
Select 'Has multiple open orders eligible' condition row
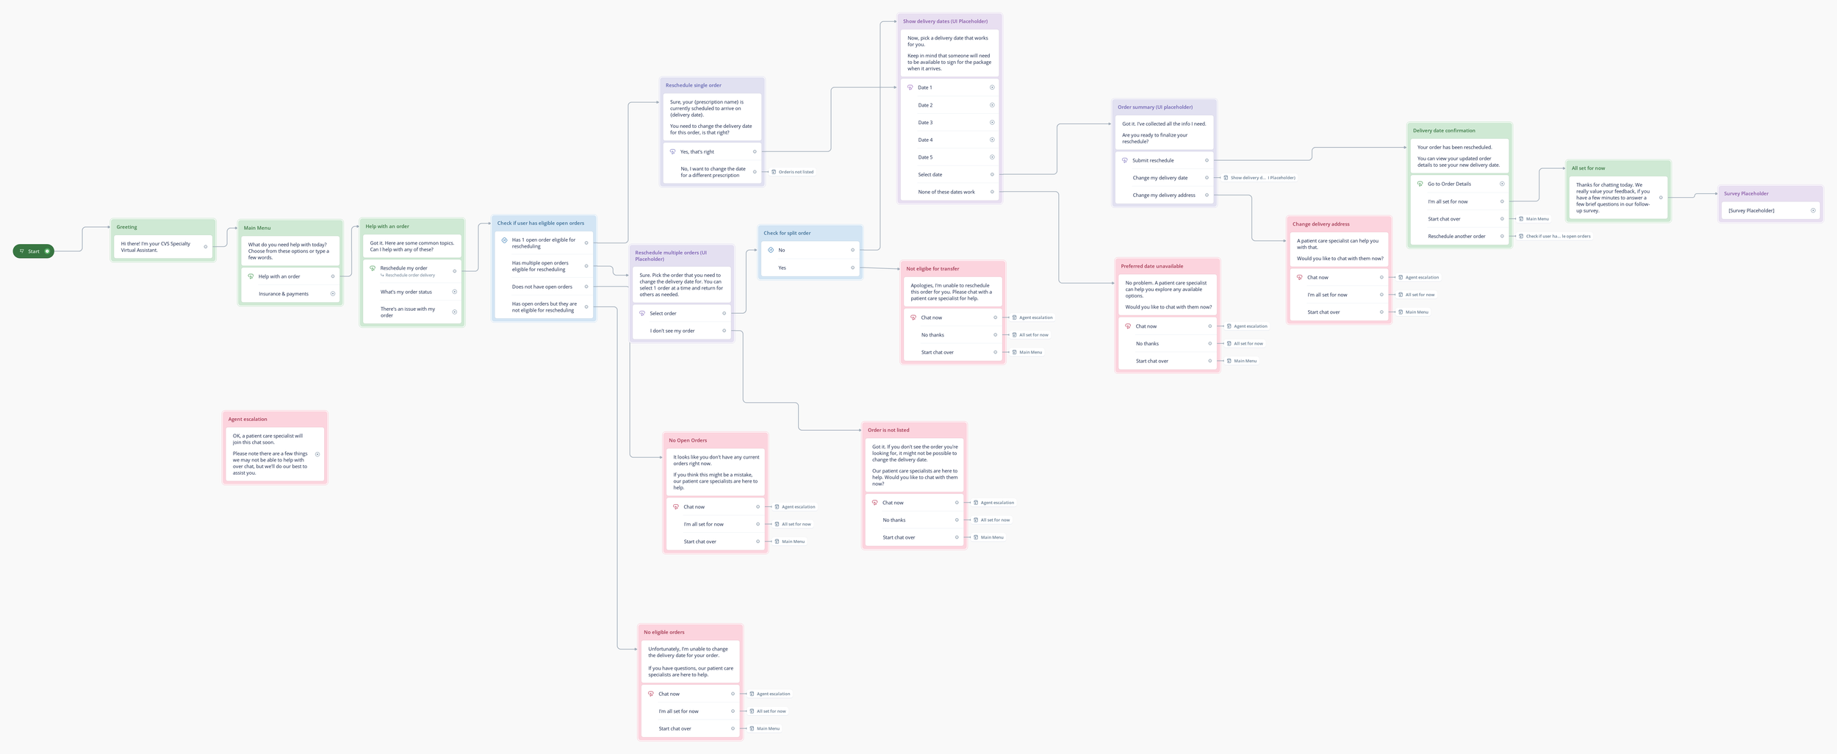pyautogui.click(x=544, y=266)
